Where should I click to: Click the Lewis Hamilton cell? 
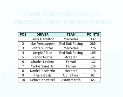(x=43, y=39)
